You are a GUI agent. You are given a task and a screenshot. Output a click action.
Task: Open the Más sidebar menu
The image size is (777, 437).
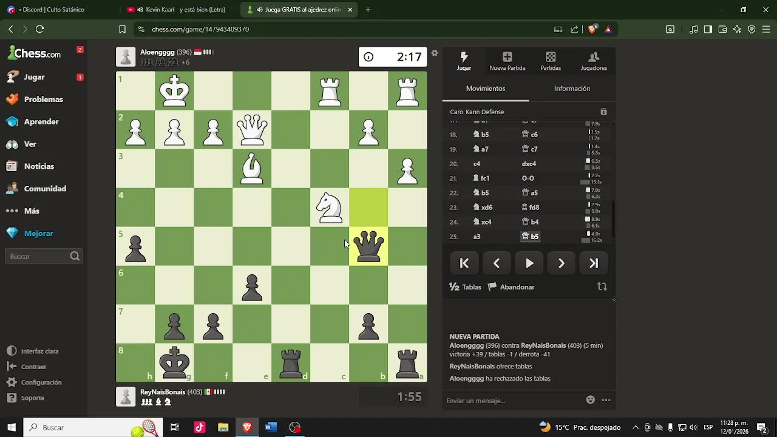click(x=32, y=211)
